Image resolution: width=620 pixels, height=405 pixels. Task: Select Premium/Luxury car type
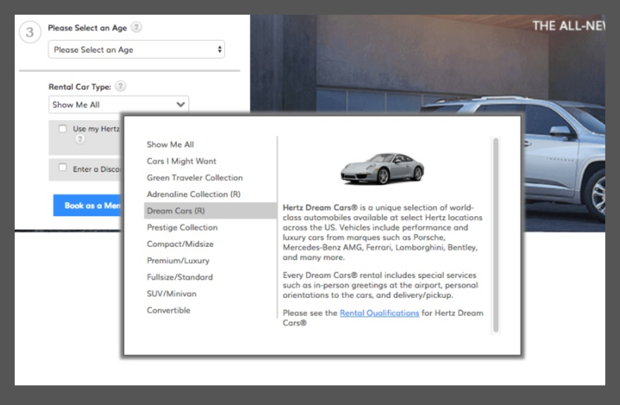click(x=179, y=261)
